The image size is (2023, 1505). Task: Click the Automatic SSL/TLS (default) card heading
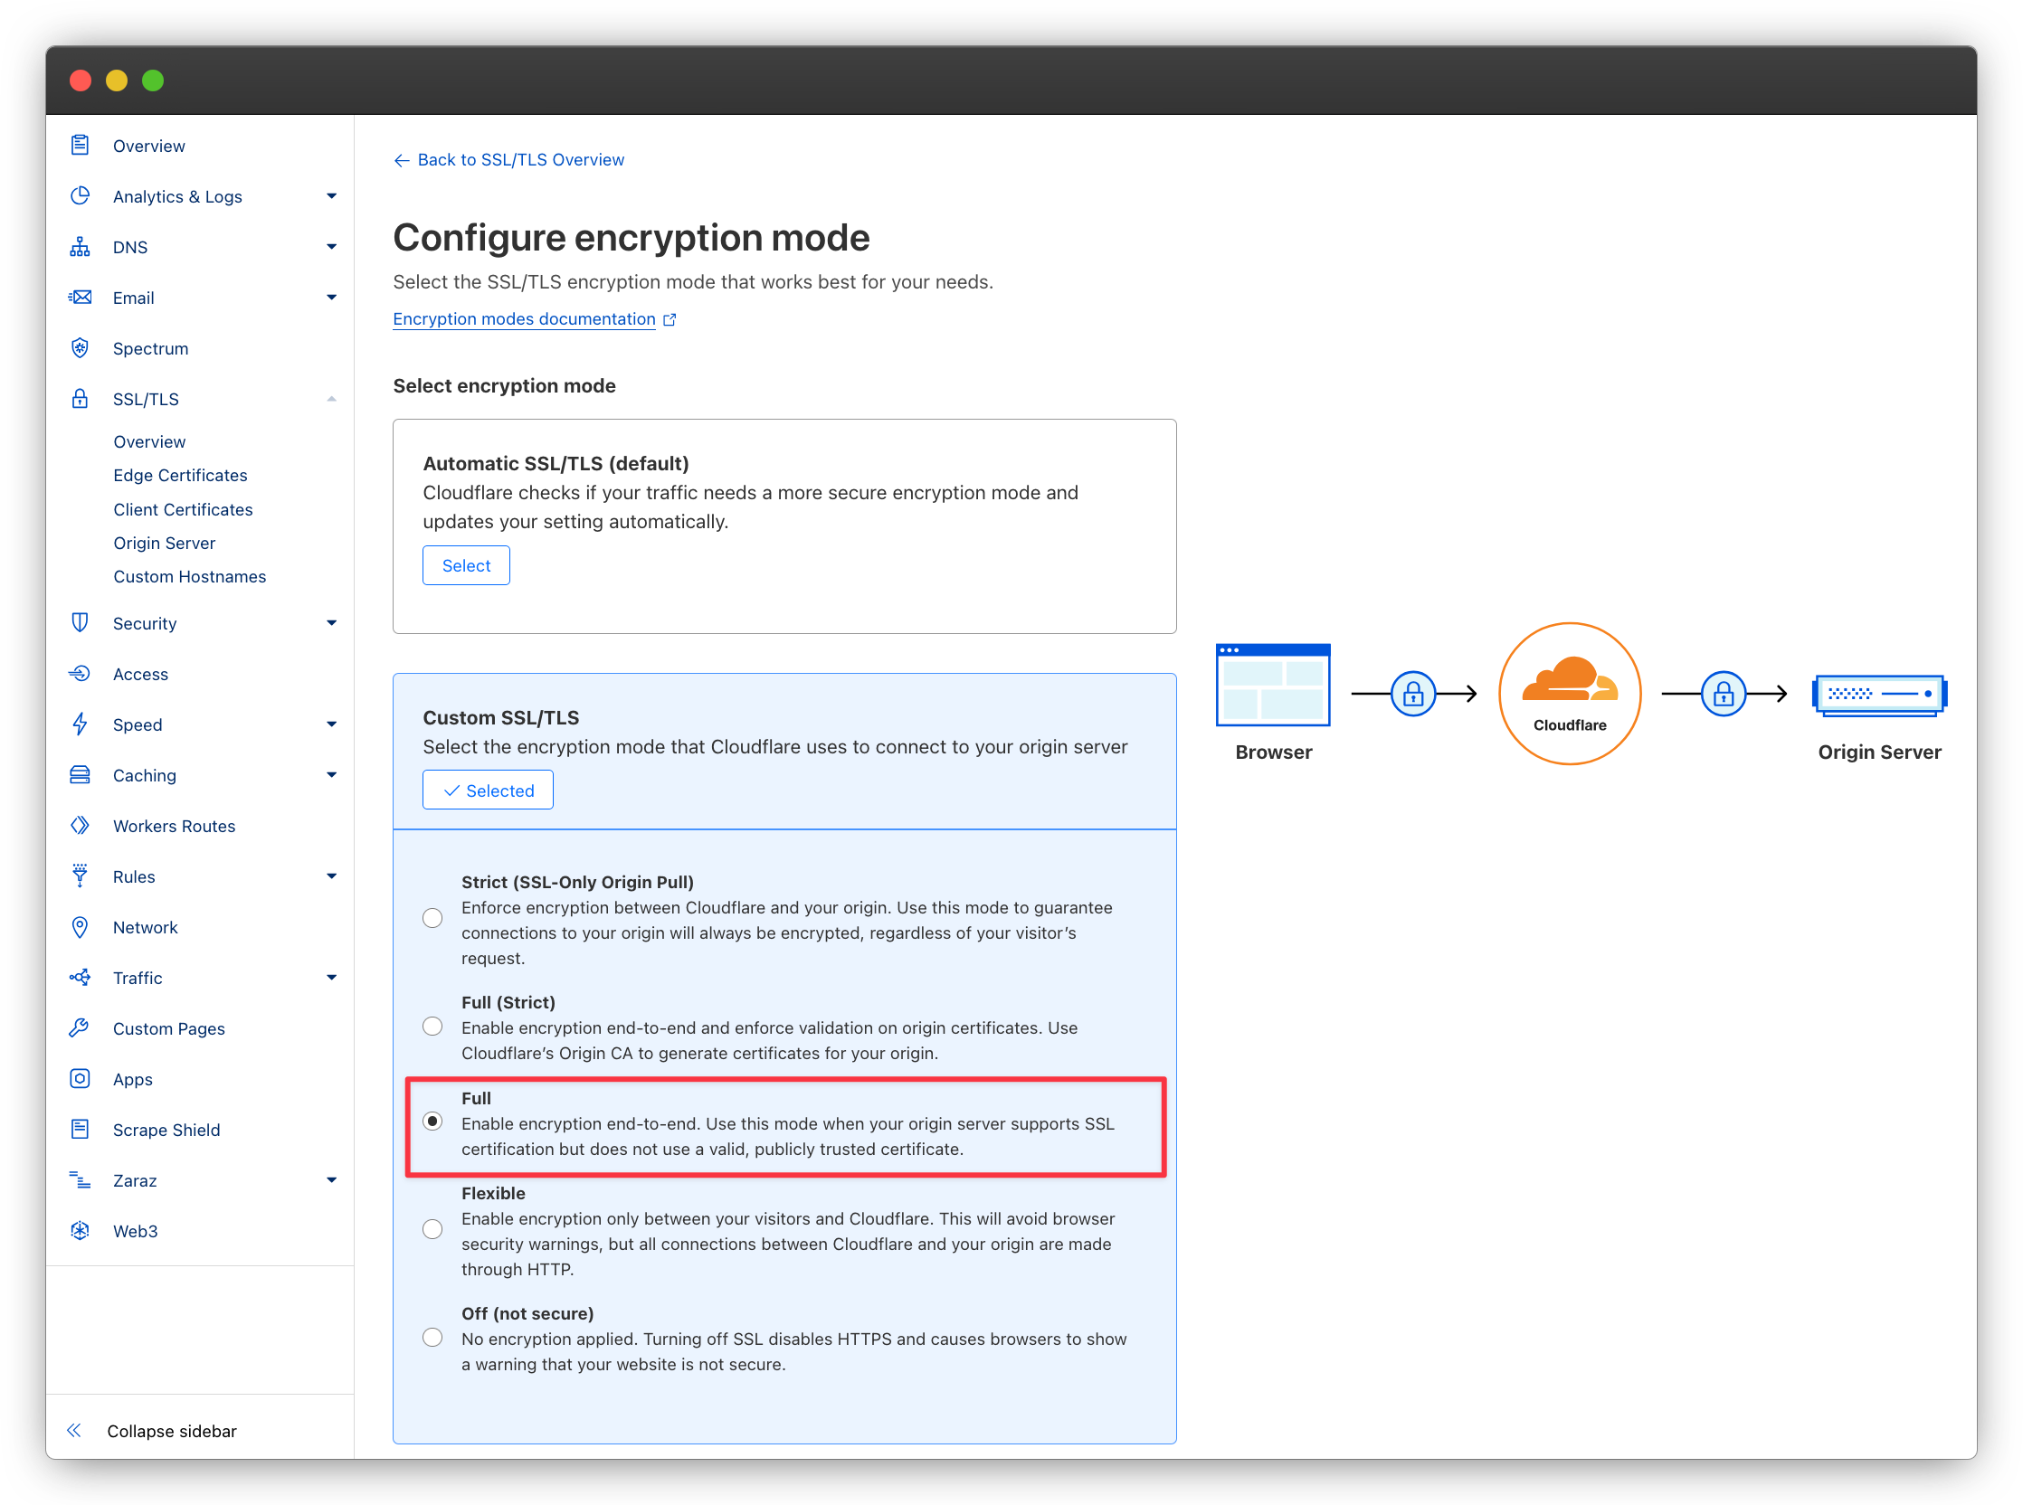coord(556,463)
